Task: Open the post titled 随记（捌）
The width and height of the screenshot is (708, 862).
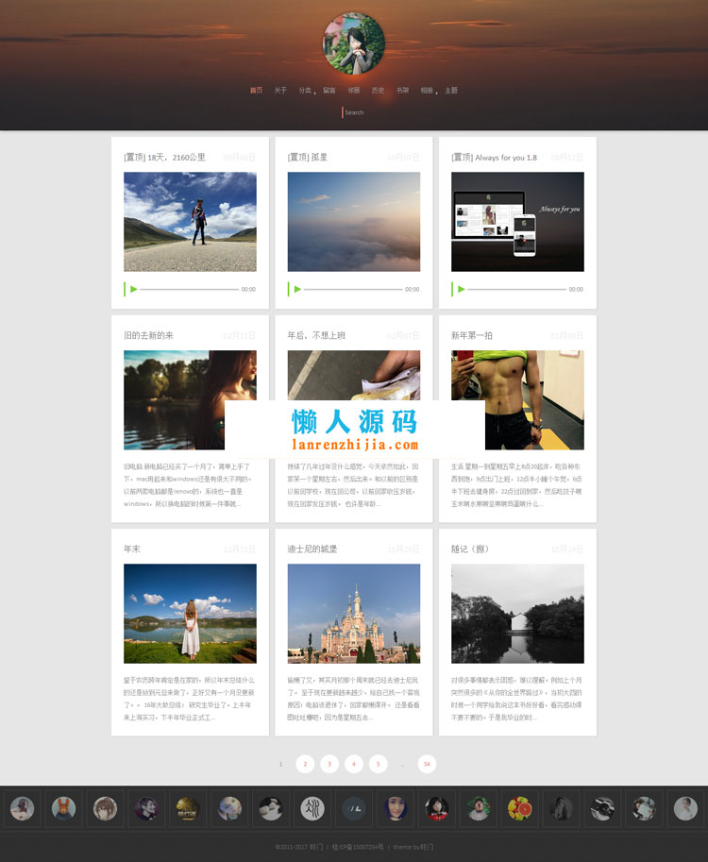Action: tap(470, 549)
